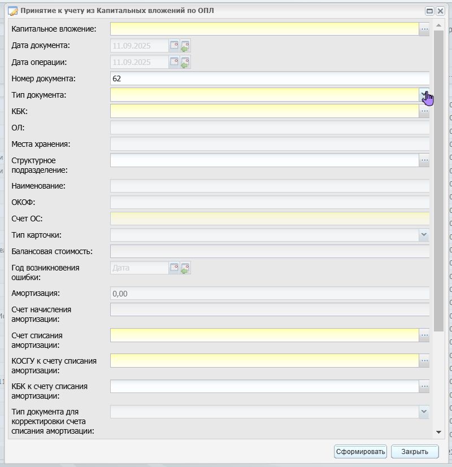This screenshot has width=452, height=467.
Task: Open lookup for КБК к счету списания амортизации
Action: [x=424, y=386]
